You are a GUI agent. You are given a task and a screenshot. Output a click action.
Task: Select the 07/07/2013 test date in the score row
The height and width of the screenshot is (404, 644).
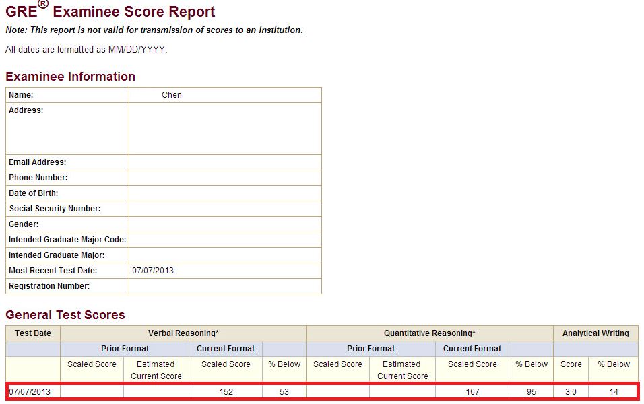(30, 392)
